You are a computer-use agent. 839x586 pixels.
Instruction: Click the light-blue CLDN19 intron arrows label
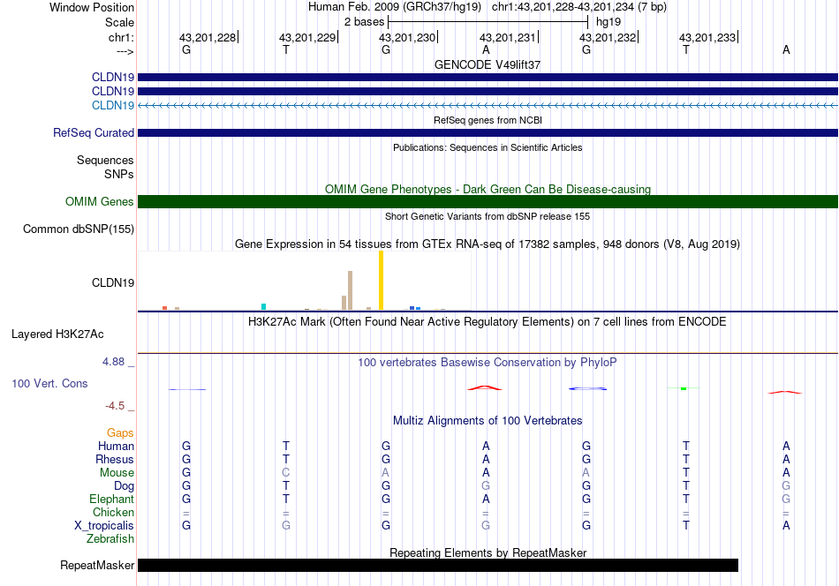[113, 105]
